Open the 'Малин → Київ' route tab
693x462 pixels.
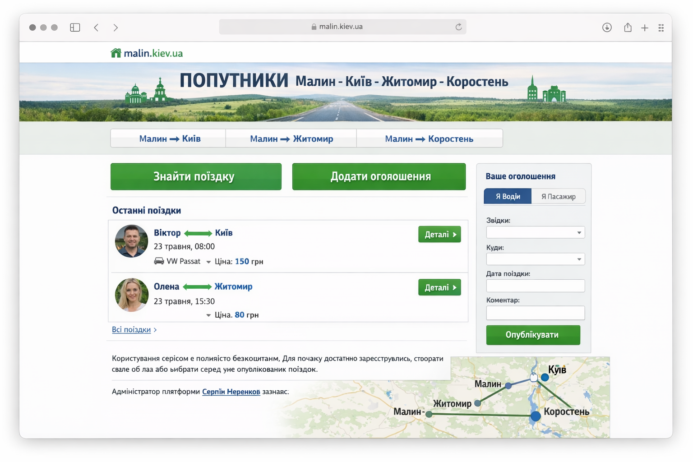click(169, 139)
